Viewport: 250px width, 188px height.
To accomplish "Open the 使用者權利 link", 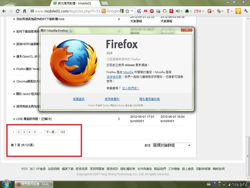I will (x=112, y=99).
